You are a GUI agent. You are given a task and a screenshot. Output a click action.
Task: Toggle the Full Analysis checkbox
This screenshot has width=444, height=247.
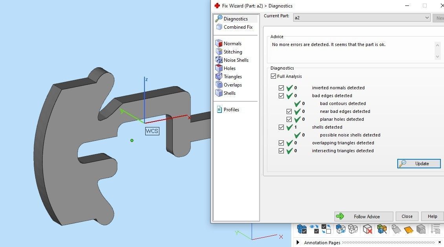(x=273, y=76)
